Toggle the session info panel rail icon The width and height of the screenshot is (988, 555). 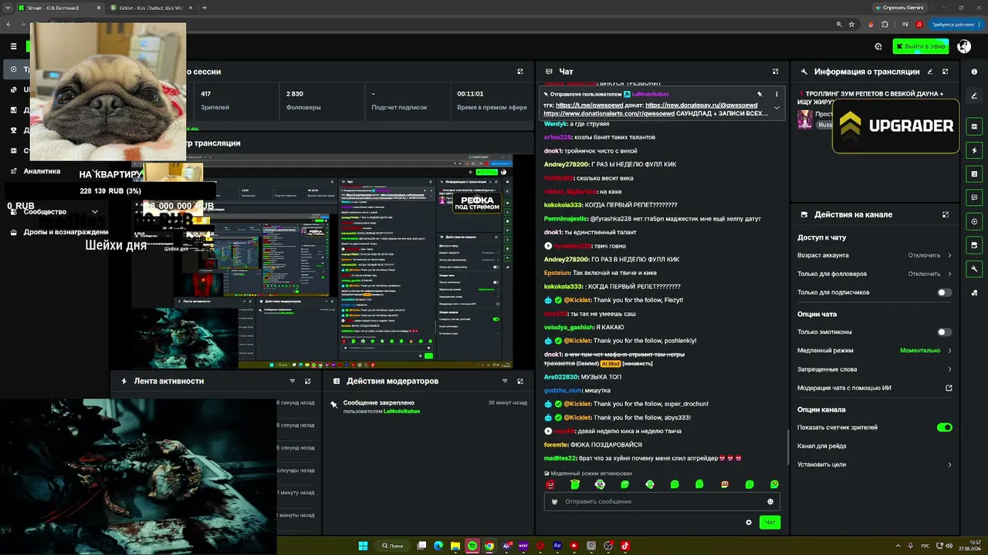click(974, 126)
